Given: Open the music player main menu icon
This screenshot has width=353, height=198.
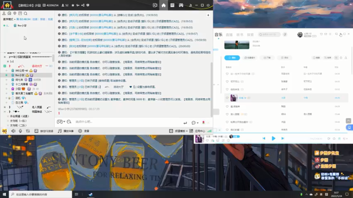Looking at the screenshot, I should click(x=330, y=34).
